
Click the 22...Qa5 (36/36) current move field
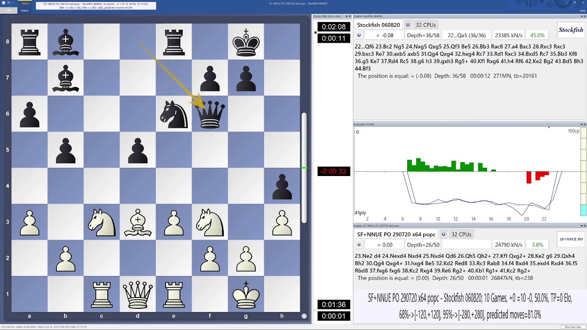pyautogui.click(x=466, y=35)
